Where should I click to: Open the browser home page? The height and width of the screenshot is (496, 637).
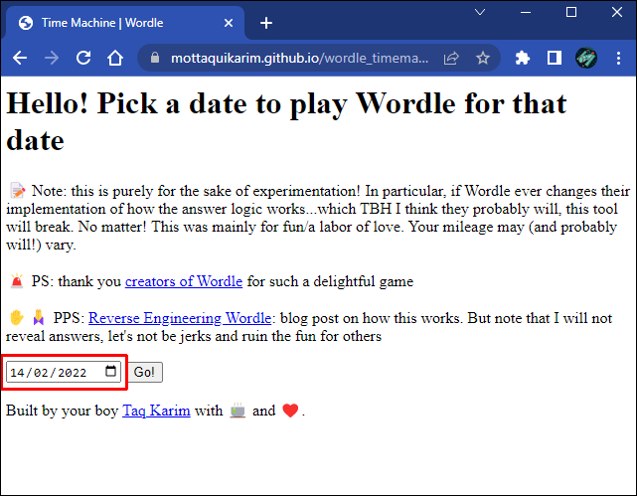(x=115, y=58)
